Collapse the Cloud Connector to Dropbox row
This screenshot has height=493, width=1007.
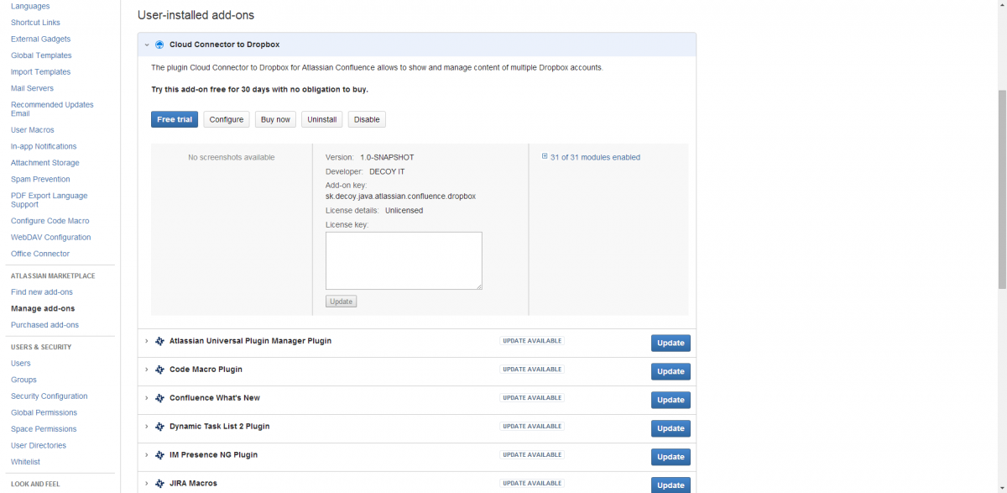tap(146, 45)
